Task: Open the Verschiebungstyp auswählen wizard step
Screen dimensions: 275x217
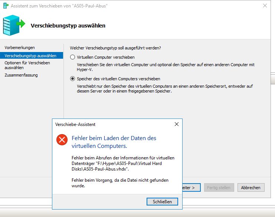Action: (32, 56)
